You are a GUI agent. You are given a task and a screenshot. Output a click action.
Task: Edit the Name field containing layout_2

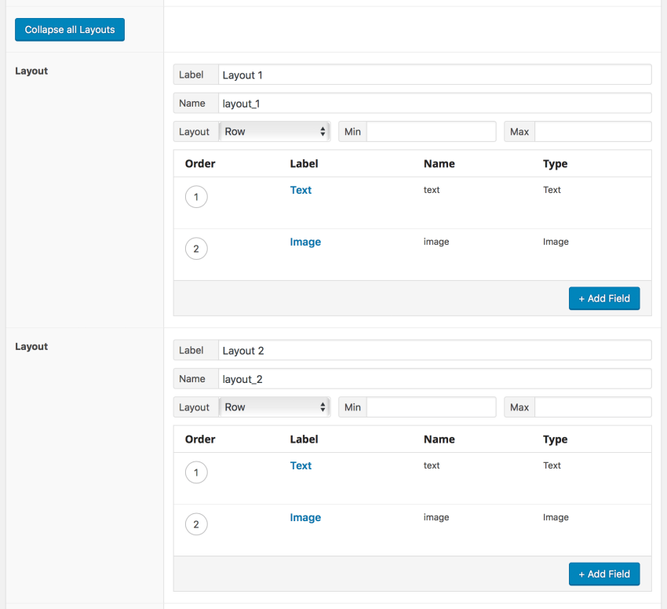(435, 379)
